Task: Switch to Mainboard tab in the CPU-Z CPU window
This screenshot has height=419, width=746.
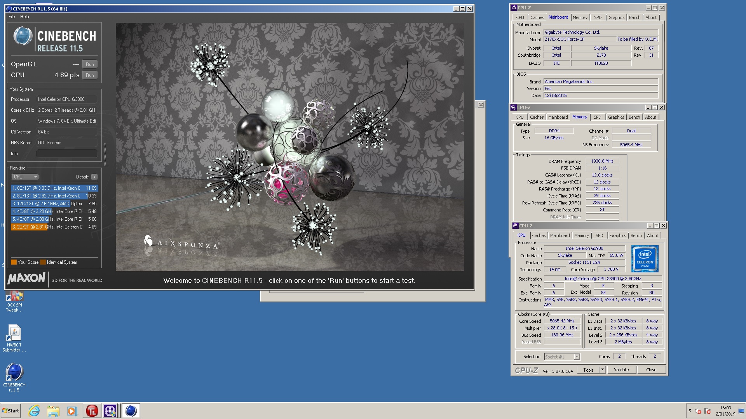Action: (x=559, y=235)
